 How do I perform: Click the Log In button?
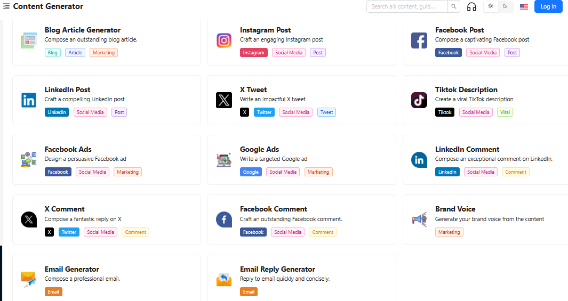point(548,6)
